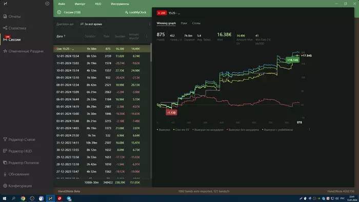Select session 31-12-2023 14:11
This screenshot has height=202, width=359.
(102, 143)
